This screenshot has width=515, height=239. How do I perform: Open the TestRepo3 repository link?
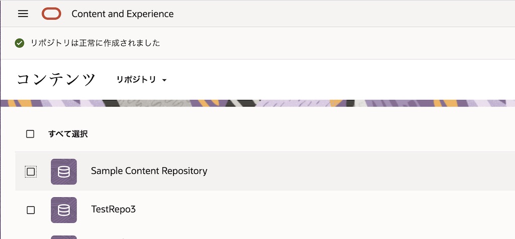pyautogui.click(x=113, y=209)
